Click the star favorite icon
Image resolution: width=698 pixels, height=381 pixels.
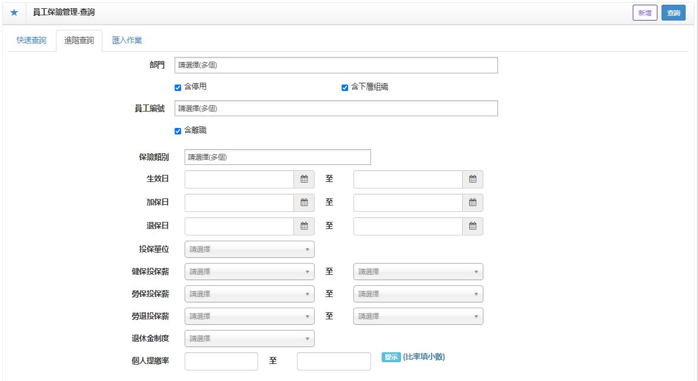point(14,12)
